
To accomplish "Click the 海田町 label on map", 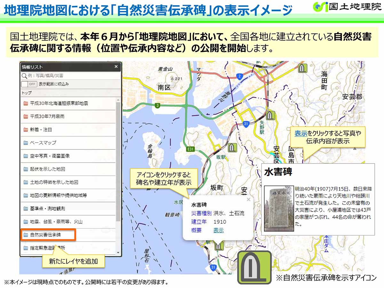I will (325, 80).
